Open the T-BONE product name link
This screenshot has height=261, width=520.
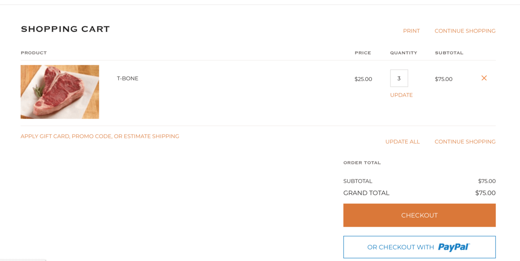point(127,78)
